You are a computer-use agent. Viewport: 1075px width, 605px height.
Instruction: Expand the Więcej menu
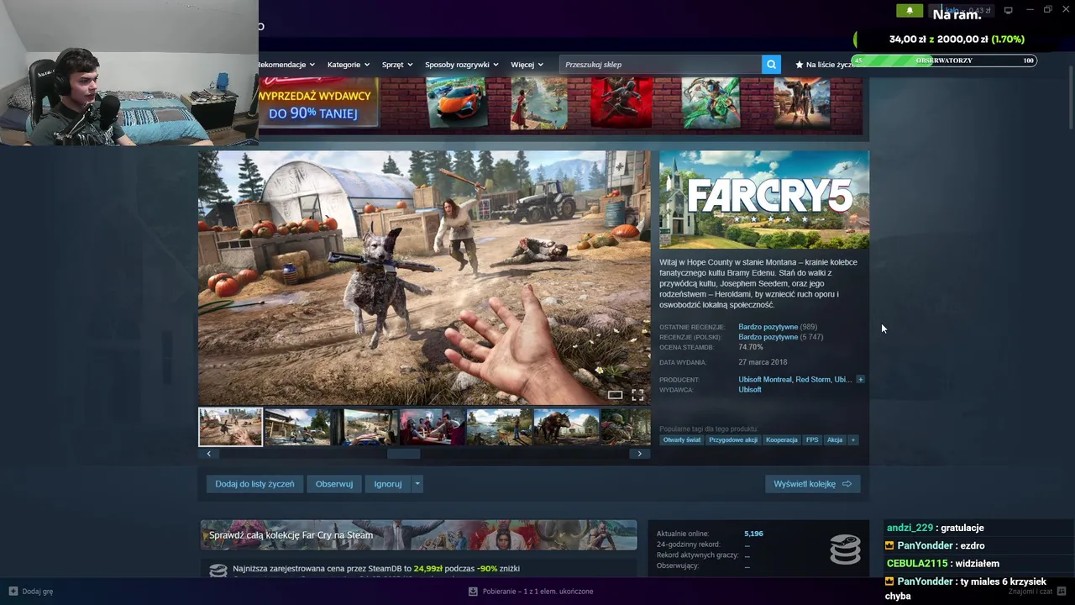pyautogui.click(x=527, y=65)
